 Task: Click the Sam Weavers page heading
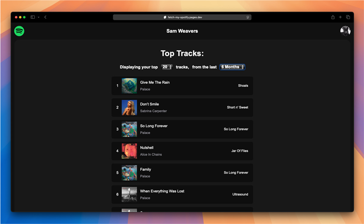click(x=182, y=31)
